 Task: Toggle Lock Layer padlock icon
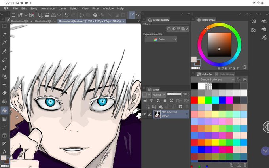pos(165,100)
